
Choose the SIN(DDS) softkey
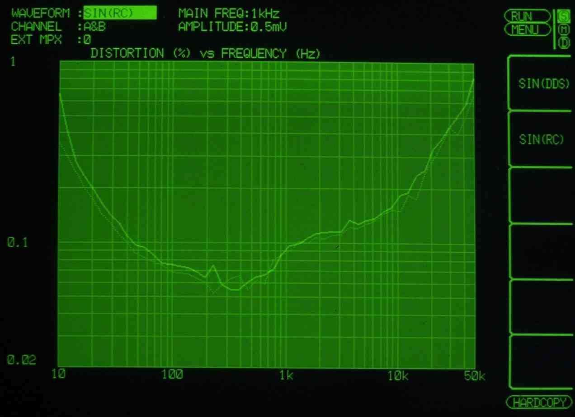(x=543, y=84)
